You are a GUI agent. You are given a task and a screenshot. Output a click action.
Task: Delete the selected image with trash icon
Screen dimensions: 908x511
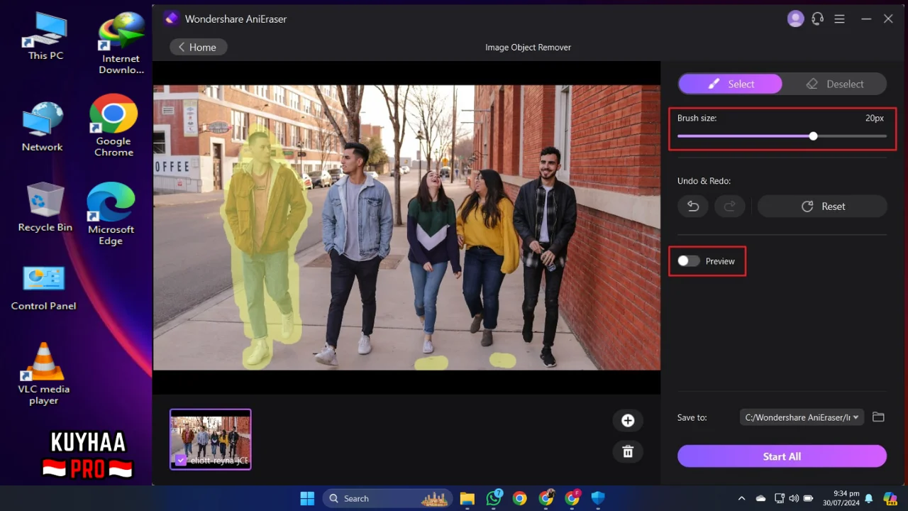628,451
